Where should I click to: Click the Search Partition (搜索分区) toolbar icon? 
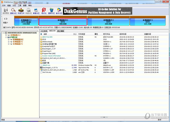pos(13,11)
